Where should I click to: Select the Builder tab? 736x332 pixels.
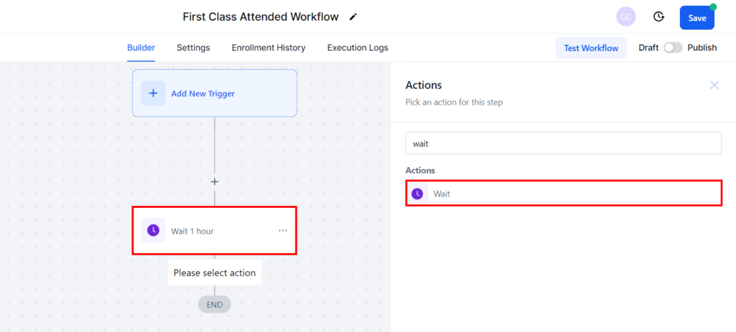pyautogui.click(x=141, y=48)
